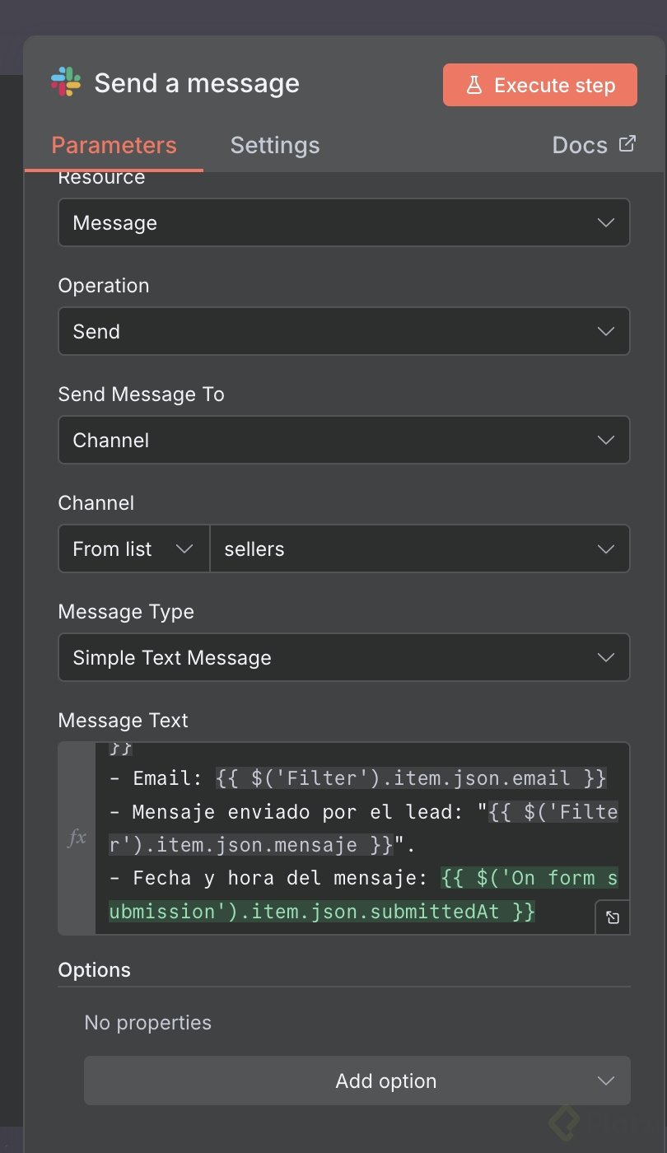Click the Slack logo icon
The height and width of the screenshot is (1153, 667).
[66, 83]
